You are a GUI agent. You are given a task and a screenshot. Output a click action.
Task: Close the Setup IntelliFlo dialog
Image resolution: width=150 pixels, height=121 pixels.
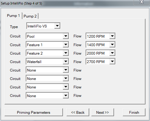(x=142, y=2)
